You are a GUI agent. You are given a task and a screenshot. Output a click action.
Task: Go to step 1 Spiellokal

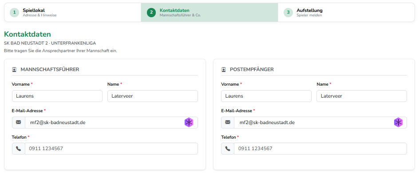coord(73,12)
